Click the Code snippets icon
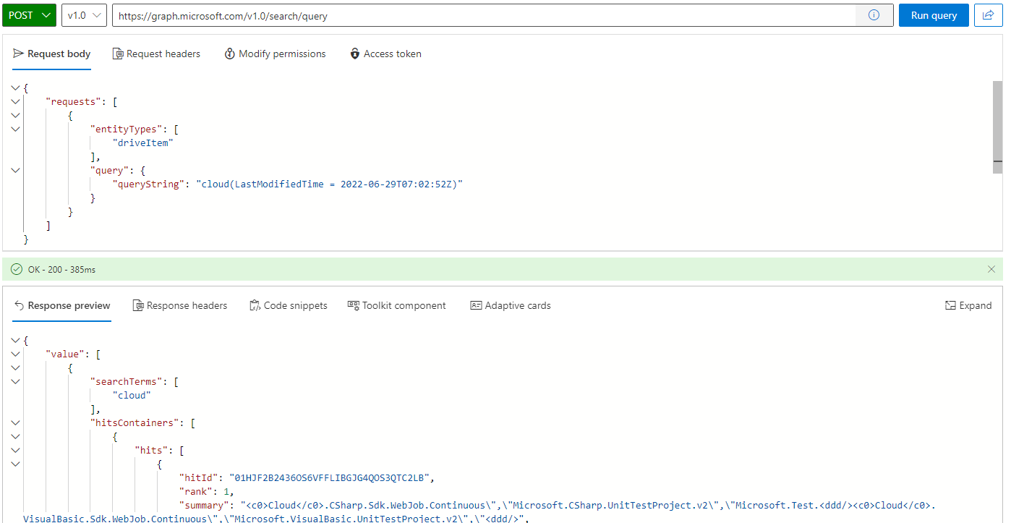 click(254, 305)
